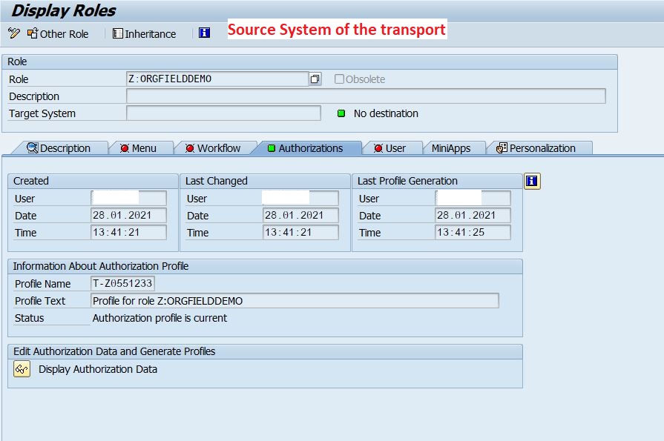664x441 pixels.
Task: Click the Last Profile Generation Time 13:41:25
Action: [473, 232]
